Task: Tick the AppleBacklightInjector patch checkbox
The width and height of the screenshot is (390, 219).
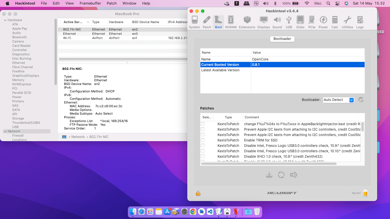Action: point(203,124)
